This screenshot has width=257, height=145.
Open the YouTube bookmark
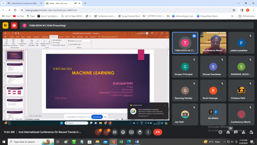[18, 16]
